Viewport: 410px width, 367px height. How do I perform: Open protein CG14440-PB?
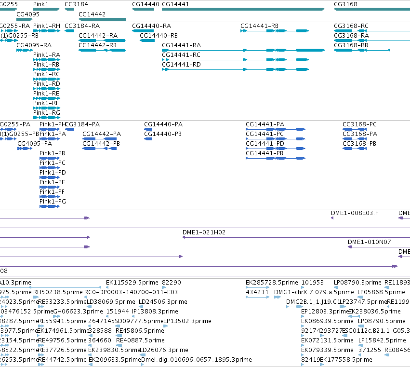(x=148, y=139)
